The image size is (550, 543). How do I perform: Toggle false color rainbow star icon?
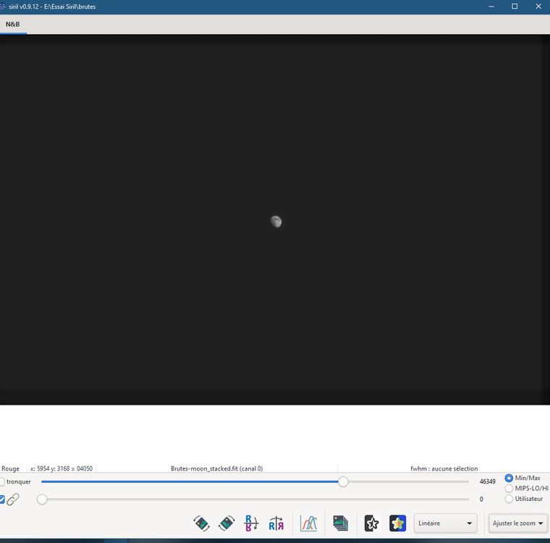click(397, 523)
